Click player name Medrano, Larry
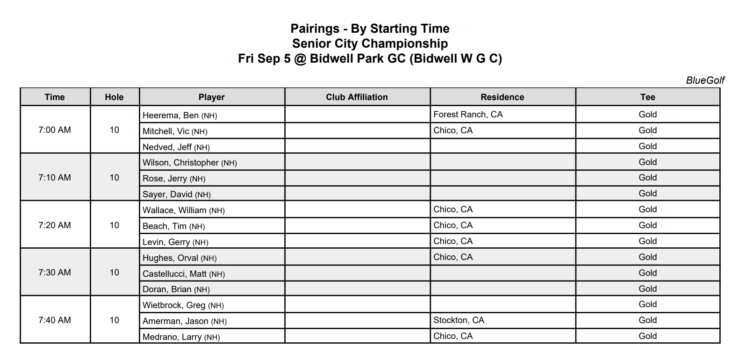Viewport: 746px width, 360px height. point(172,337)
